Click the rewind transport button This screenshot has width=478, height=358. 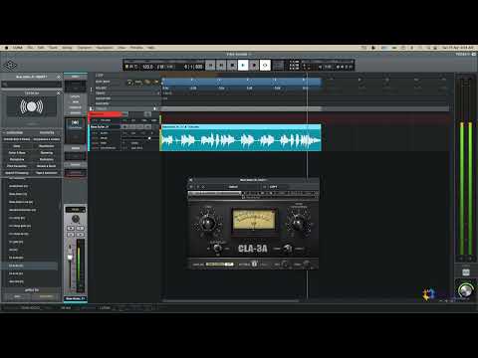point(210,66)
